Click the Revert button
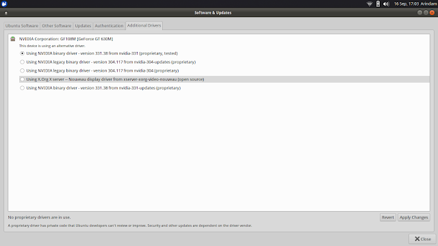 point(388,217)
